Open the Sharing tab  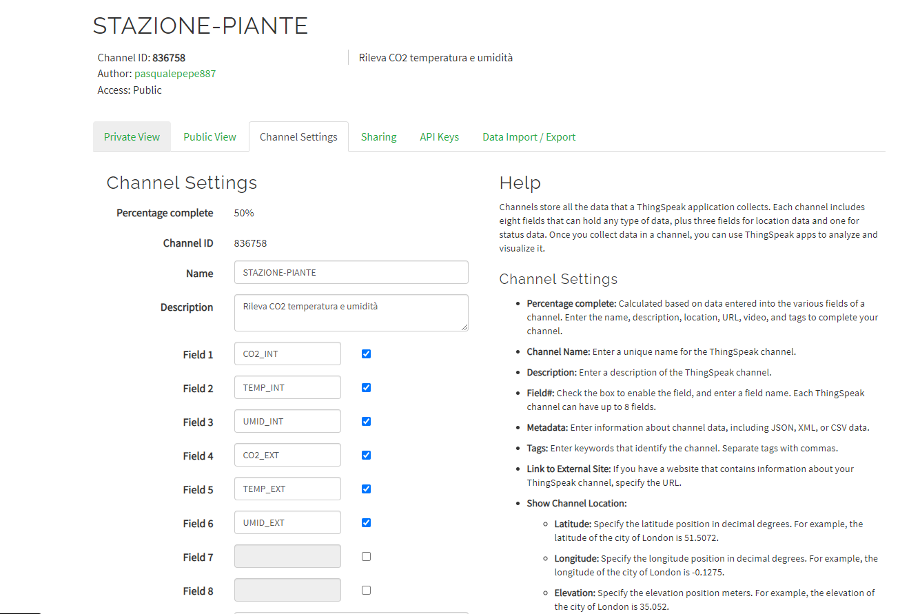click(378, 136)
